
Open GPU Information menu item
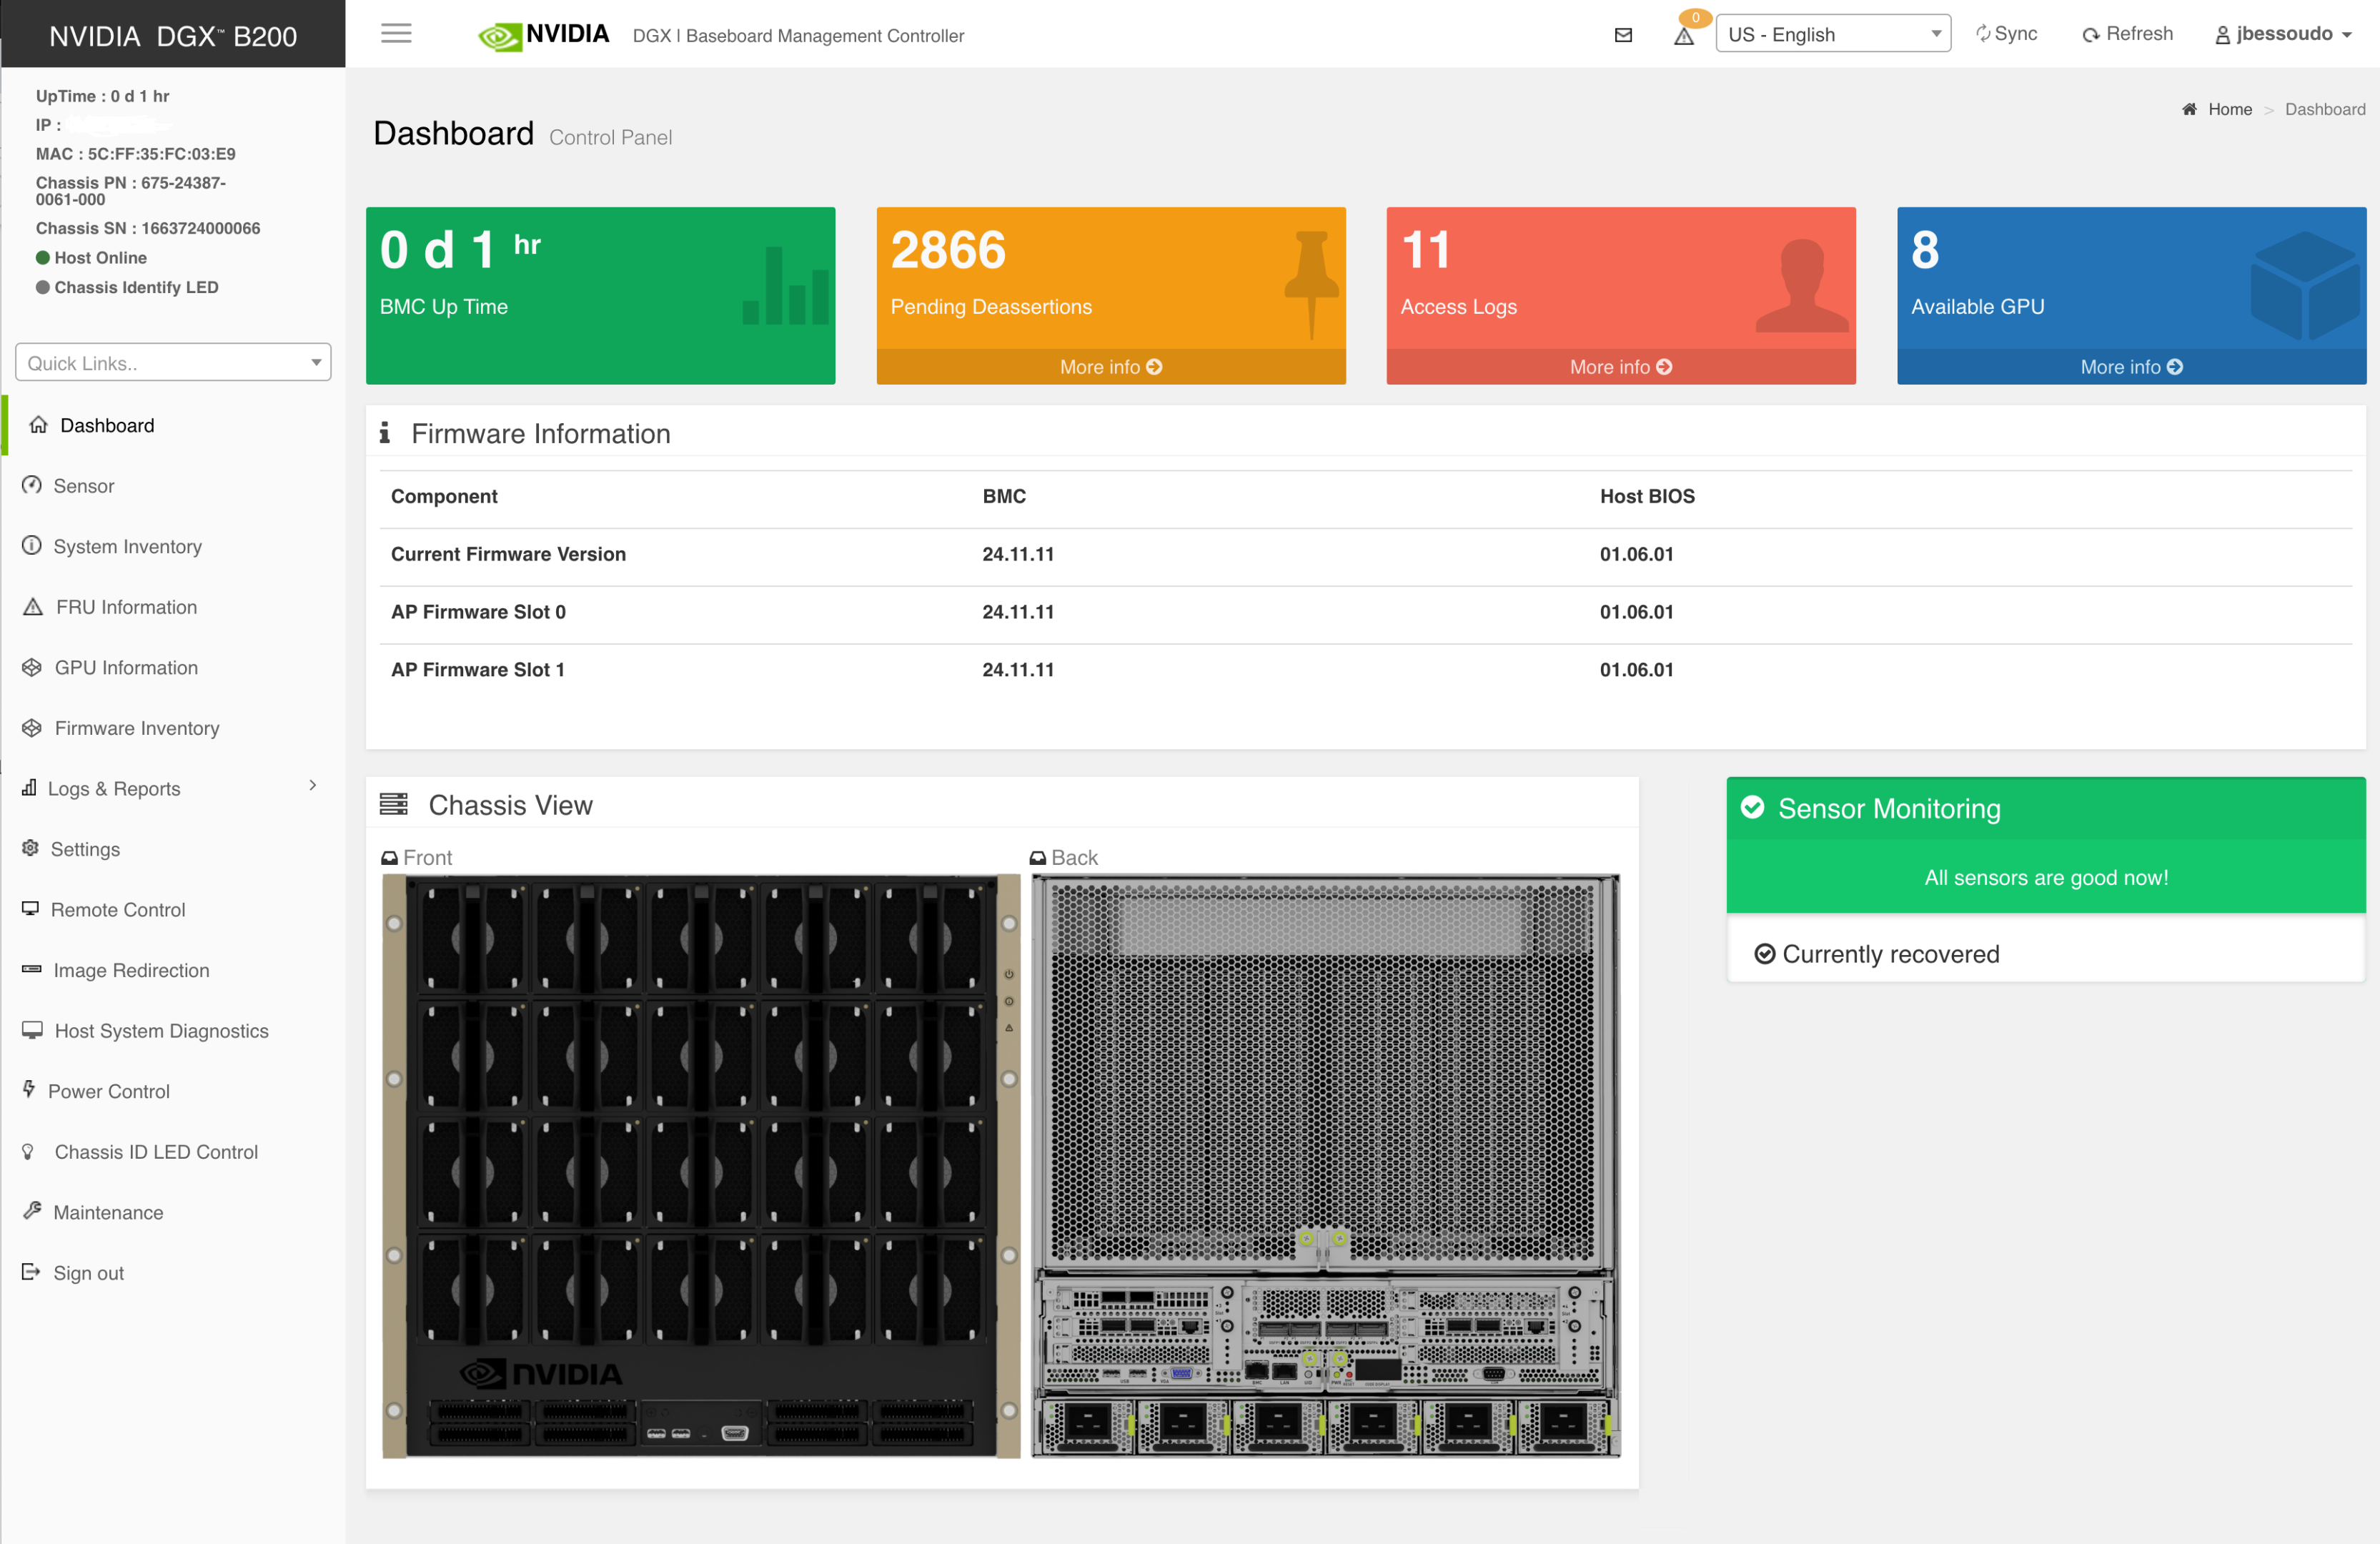[126, 667]
